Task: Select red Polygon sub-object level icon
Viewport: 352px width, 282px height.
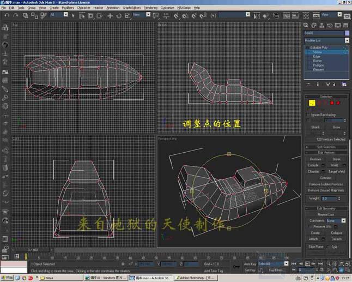Action: click(332, 103)
